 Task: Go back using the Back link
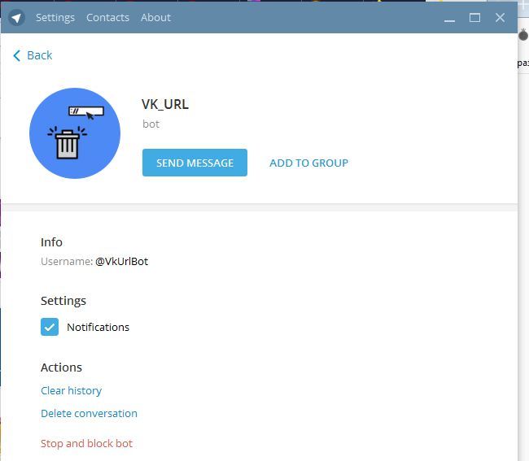tap(33, 55)
